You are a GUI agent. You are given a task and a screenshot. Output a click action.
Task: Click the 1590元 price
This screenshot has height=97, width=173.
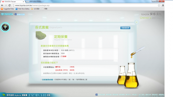72,67
